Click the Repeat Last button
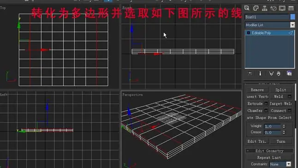 269,157
